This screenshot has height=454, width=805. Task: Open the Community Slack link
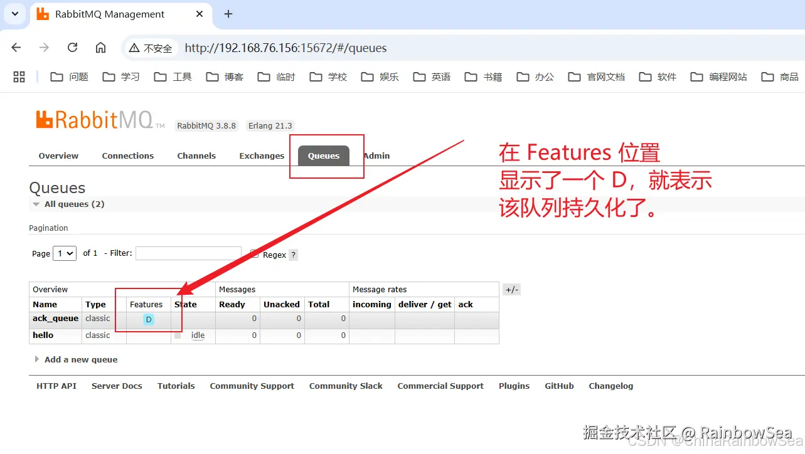346,386
